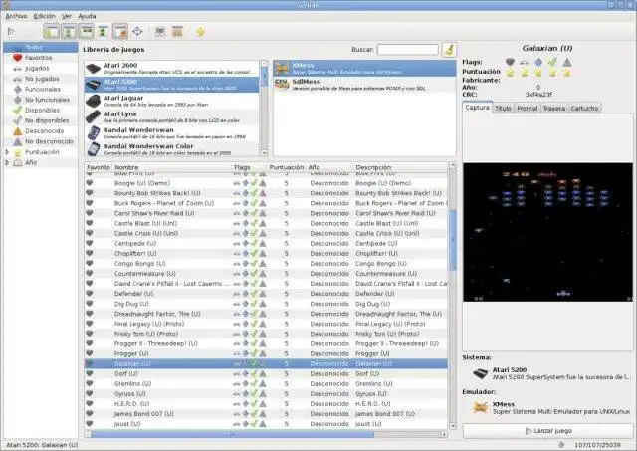Click the brown columns icon in toolbar
Viewport: 637px width, 451px height.
click(177, 31)
